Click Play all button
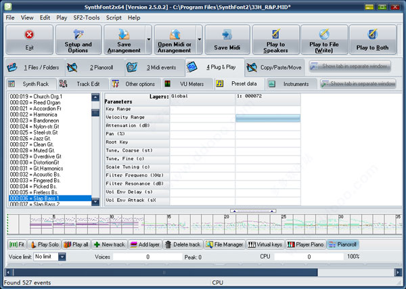The height and width of the screenshot is (289, 406). tap(76, 244)
